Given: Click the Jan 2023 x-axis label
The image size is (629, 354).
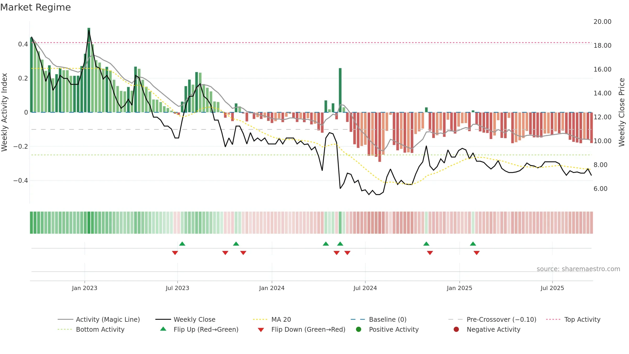Looking at the screenshot, I should pyautogui.click(x=85, y=288).
